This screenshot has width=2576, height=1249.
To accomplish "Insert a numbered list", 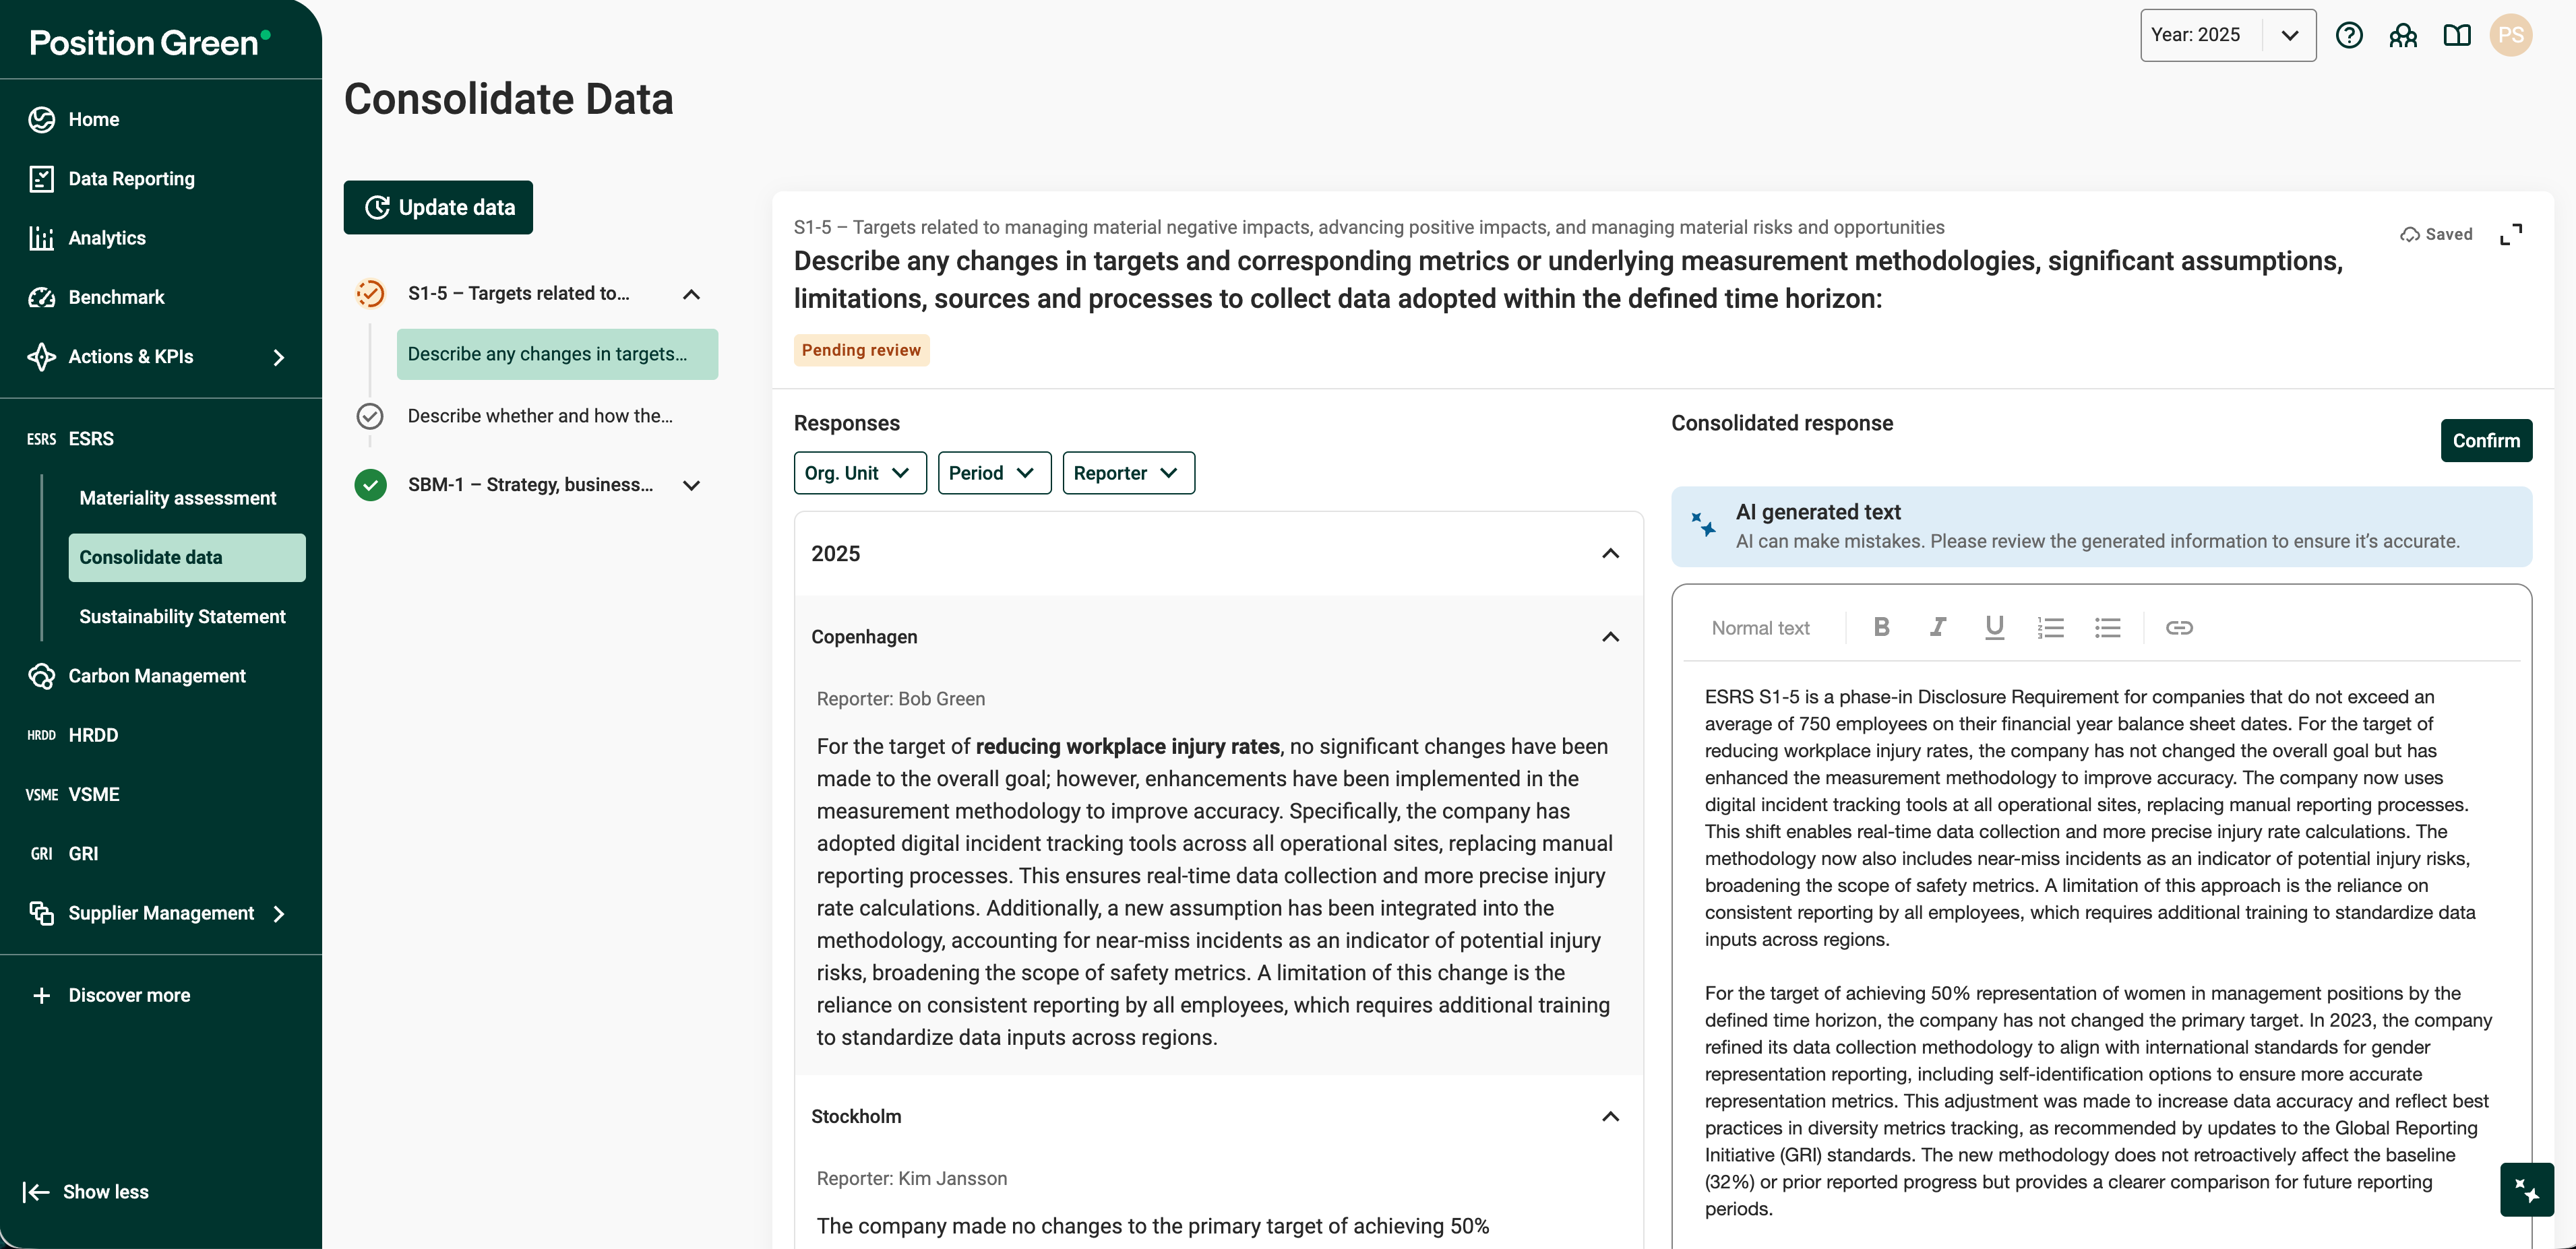I will pos(2050,627).
